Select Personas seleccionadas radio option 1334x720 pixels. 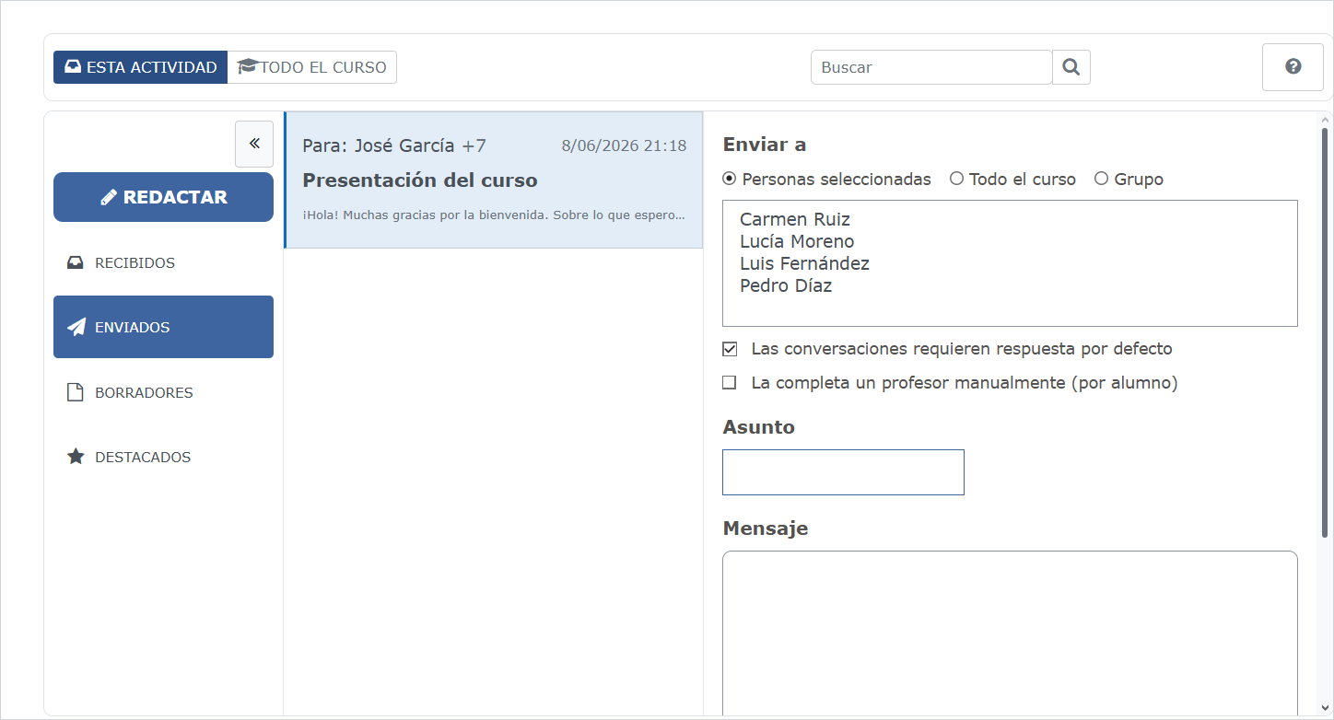730,179
